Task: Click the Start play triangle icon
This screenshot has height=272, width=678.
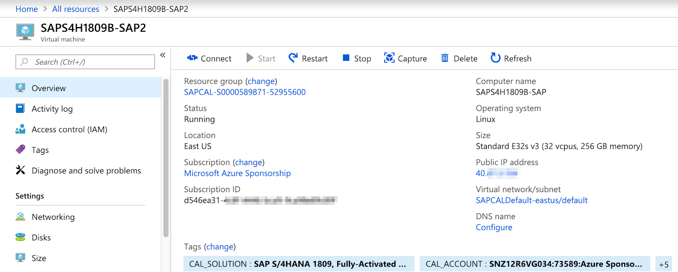Action: tap(250, 58)
